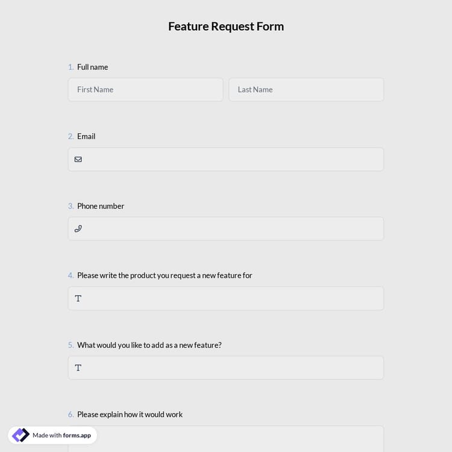Click the product request question label
The height and width of the screenshot is (452, 452).
165,275
